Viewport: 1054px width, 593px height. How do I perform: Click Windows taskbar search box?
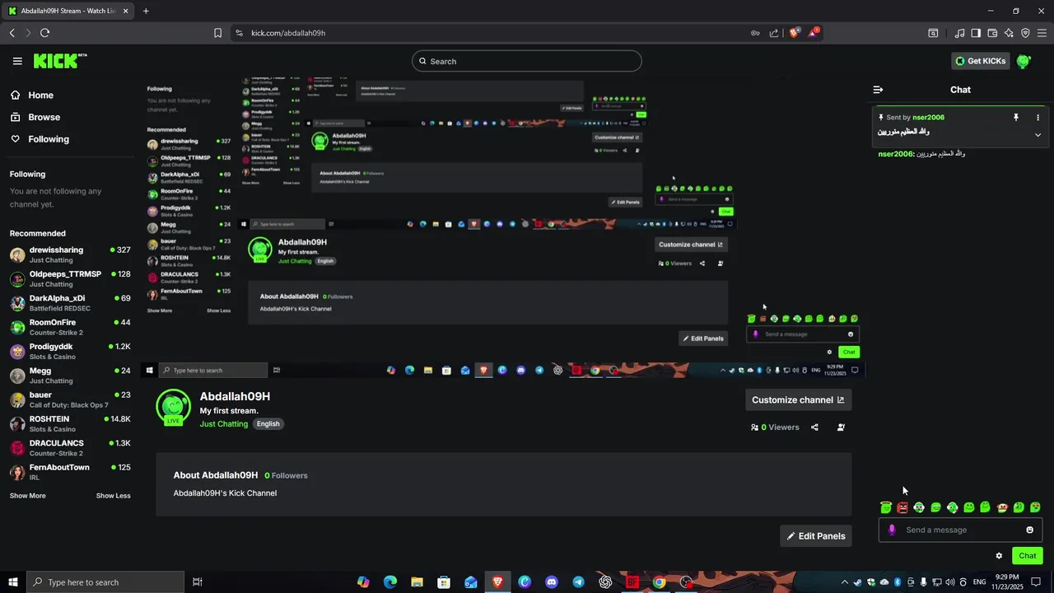pyautogui.click(x=105, y=582)
